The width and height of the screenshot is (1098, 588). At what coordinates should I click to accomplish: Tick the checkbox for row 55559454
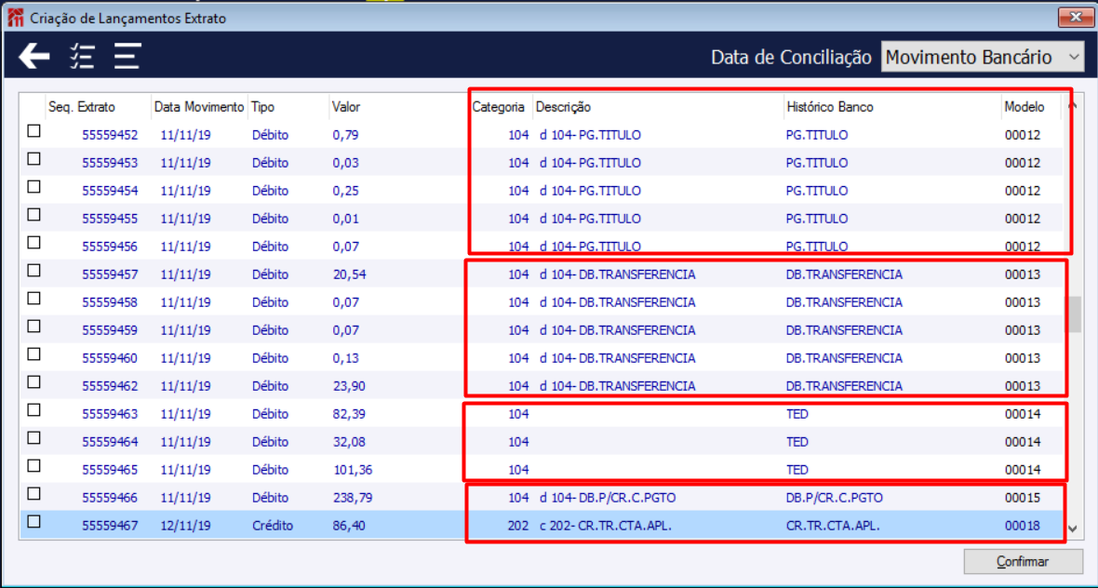pos(33,187)
